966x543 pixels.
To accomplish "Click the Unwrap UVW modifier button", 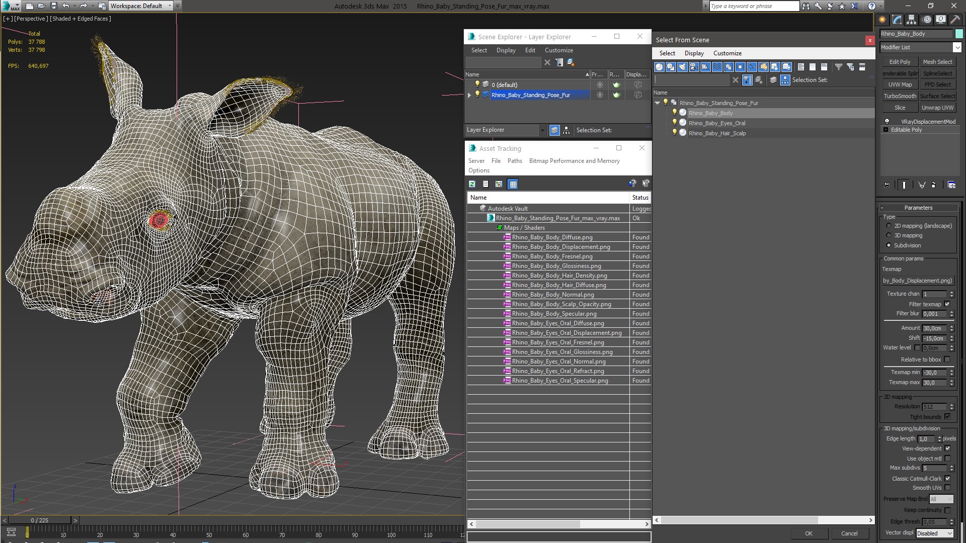I will [937, 108].
